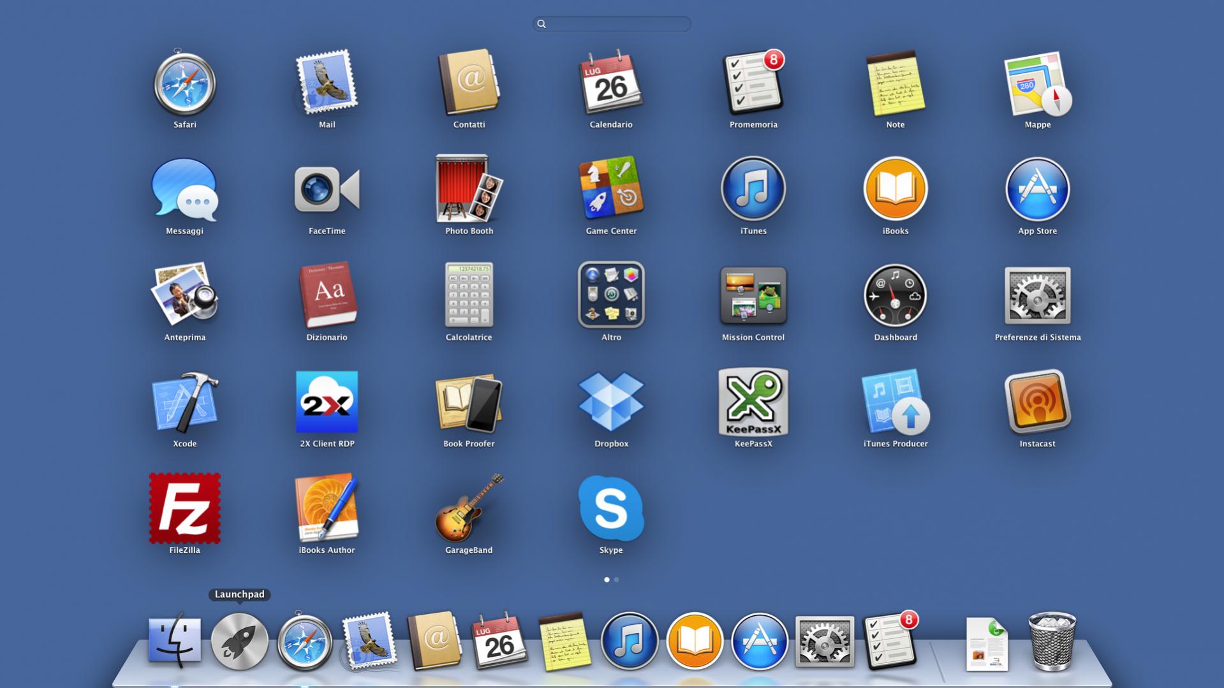Viewport: 1224px width, 688px height.
Task: Open the Skype app
Action: pyautogui.click(x=610, y=509)
